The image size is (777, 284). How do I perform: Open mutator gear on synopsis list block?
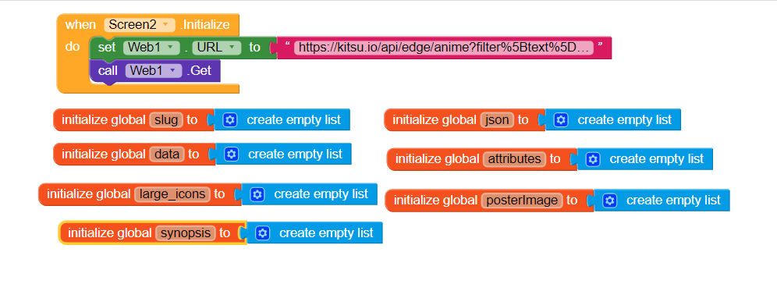(263, 233)
